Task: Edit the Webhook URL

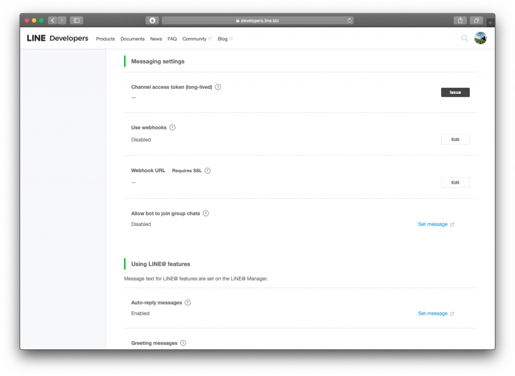Action: click(455, 183)
